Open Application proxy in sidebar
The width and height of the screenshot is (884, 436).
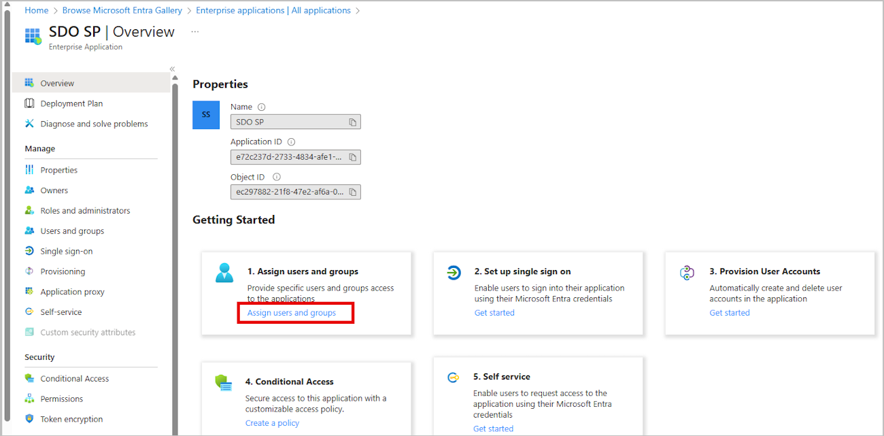(x=73, y=292)
